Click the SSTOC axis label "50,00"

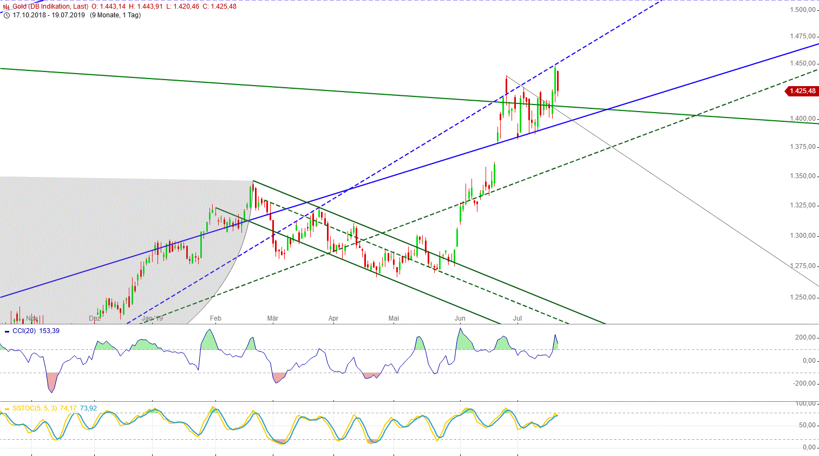[807, 426]
